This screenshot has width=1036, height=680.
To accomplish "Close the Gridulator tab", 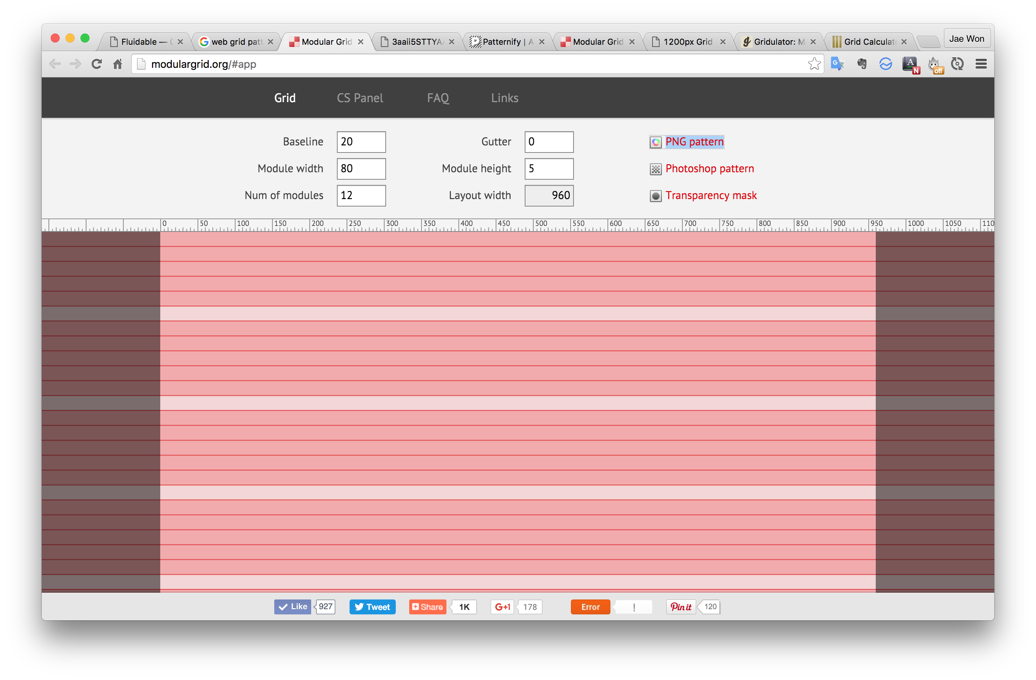I will tap(813, 42).
